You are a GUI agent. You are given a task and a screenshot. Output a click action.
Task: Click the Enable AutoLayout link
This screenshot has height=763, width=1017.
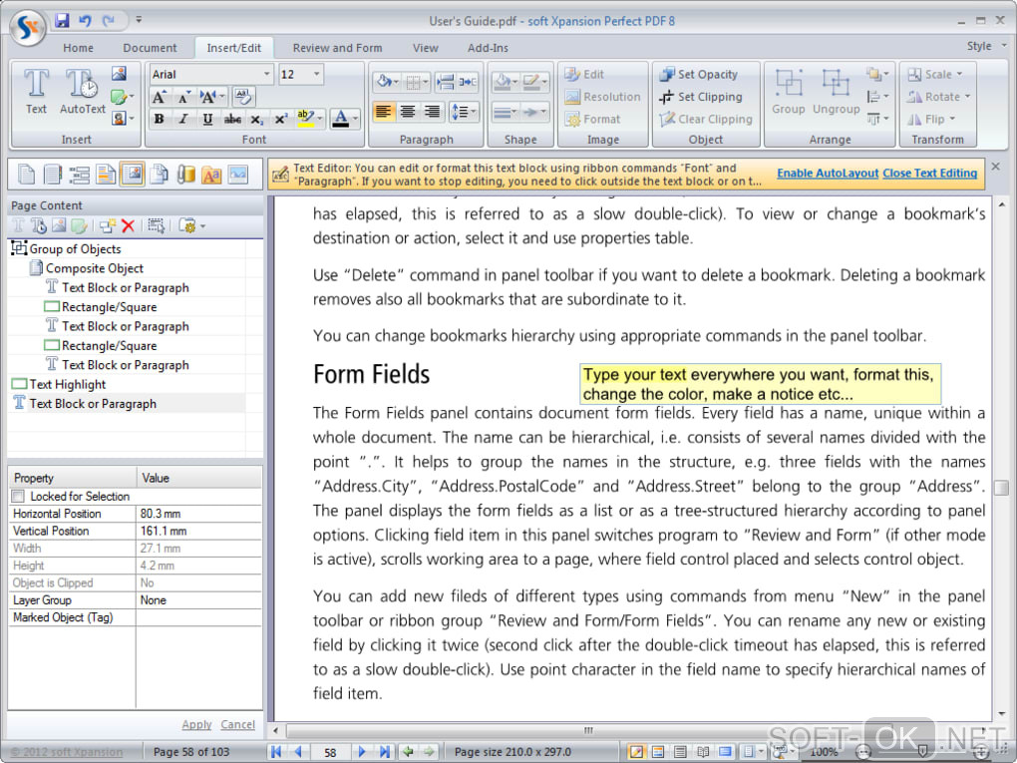(x=828, y=174)
